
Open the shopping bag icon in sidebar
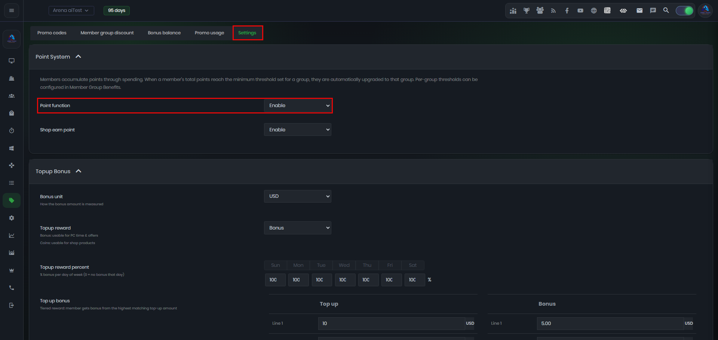pyautogui.click(x=12, y=113)
